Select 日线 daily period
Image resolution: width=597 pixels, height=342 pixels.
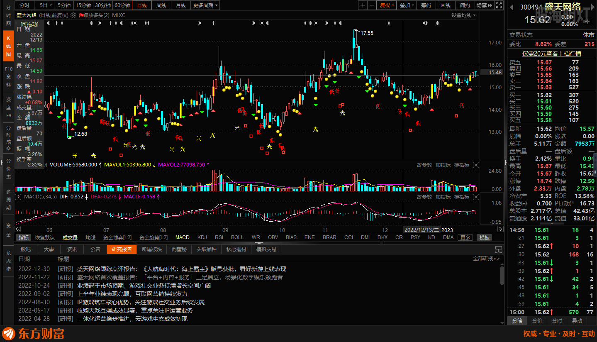142,5
